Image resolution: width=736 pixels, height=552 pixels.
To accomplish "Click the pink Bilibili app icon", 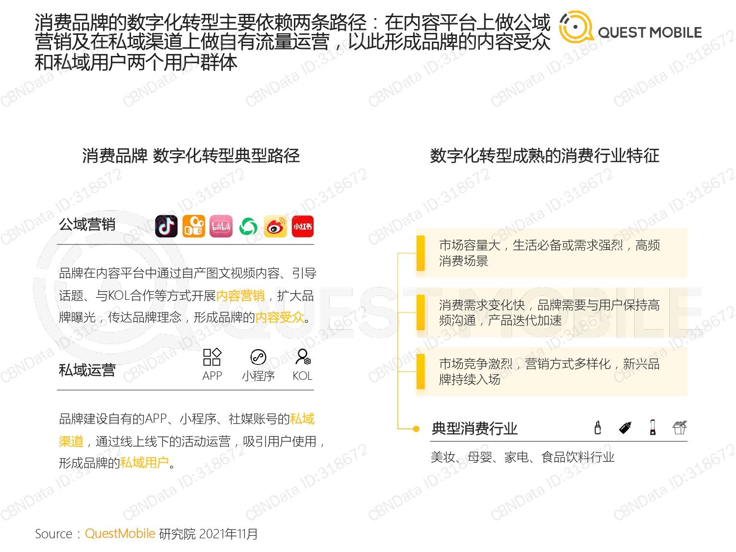I will click(x=221, y=227).
